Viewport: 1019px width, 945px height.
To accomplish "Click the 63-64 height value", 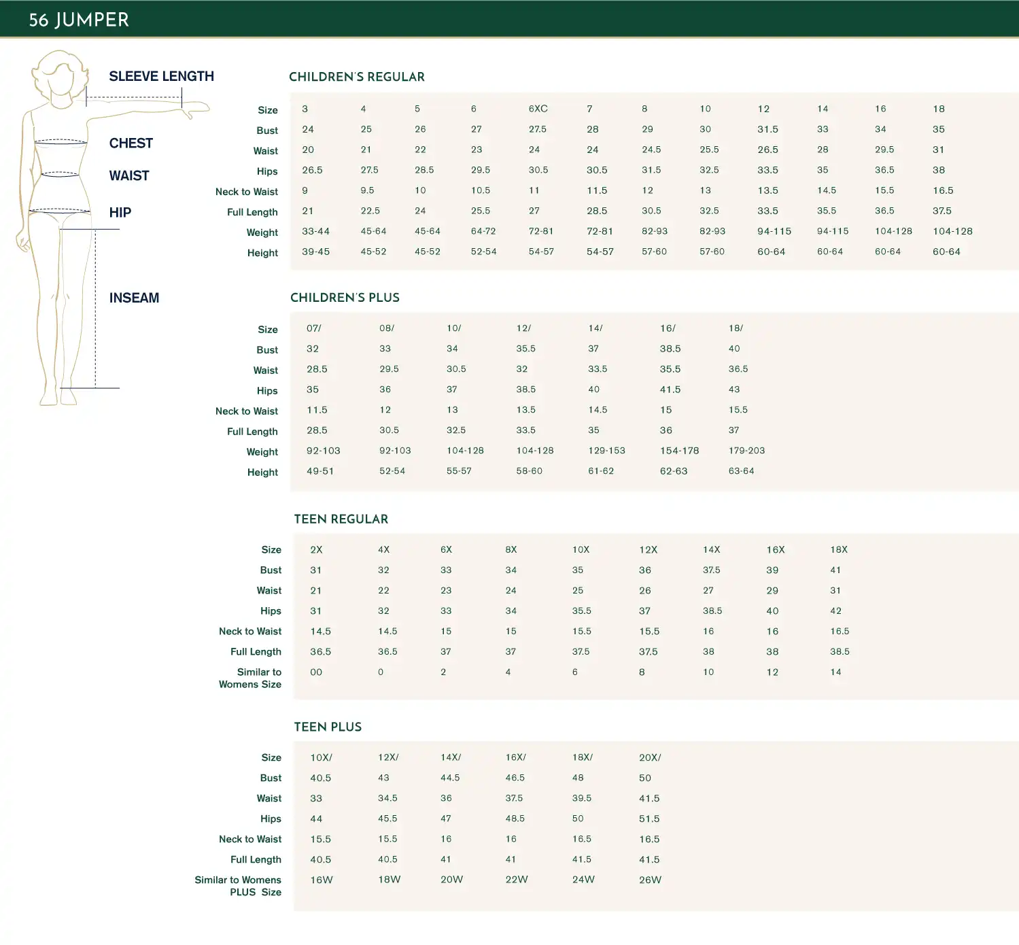I will 741,471.
